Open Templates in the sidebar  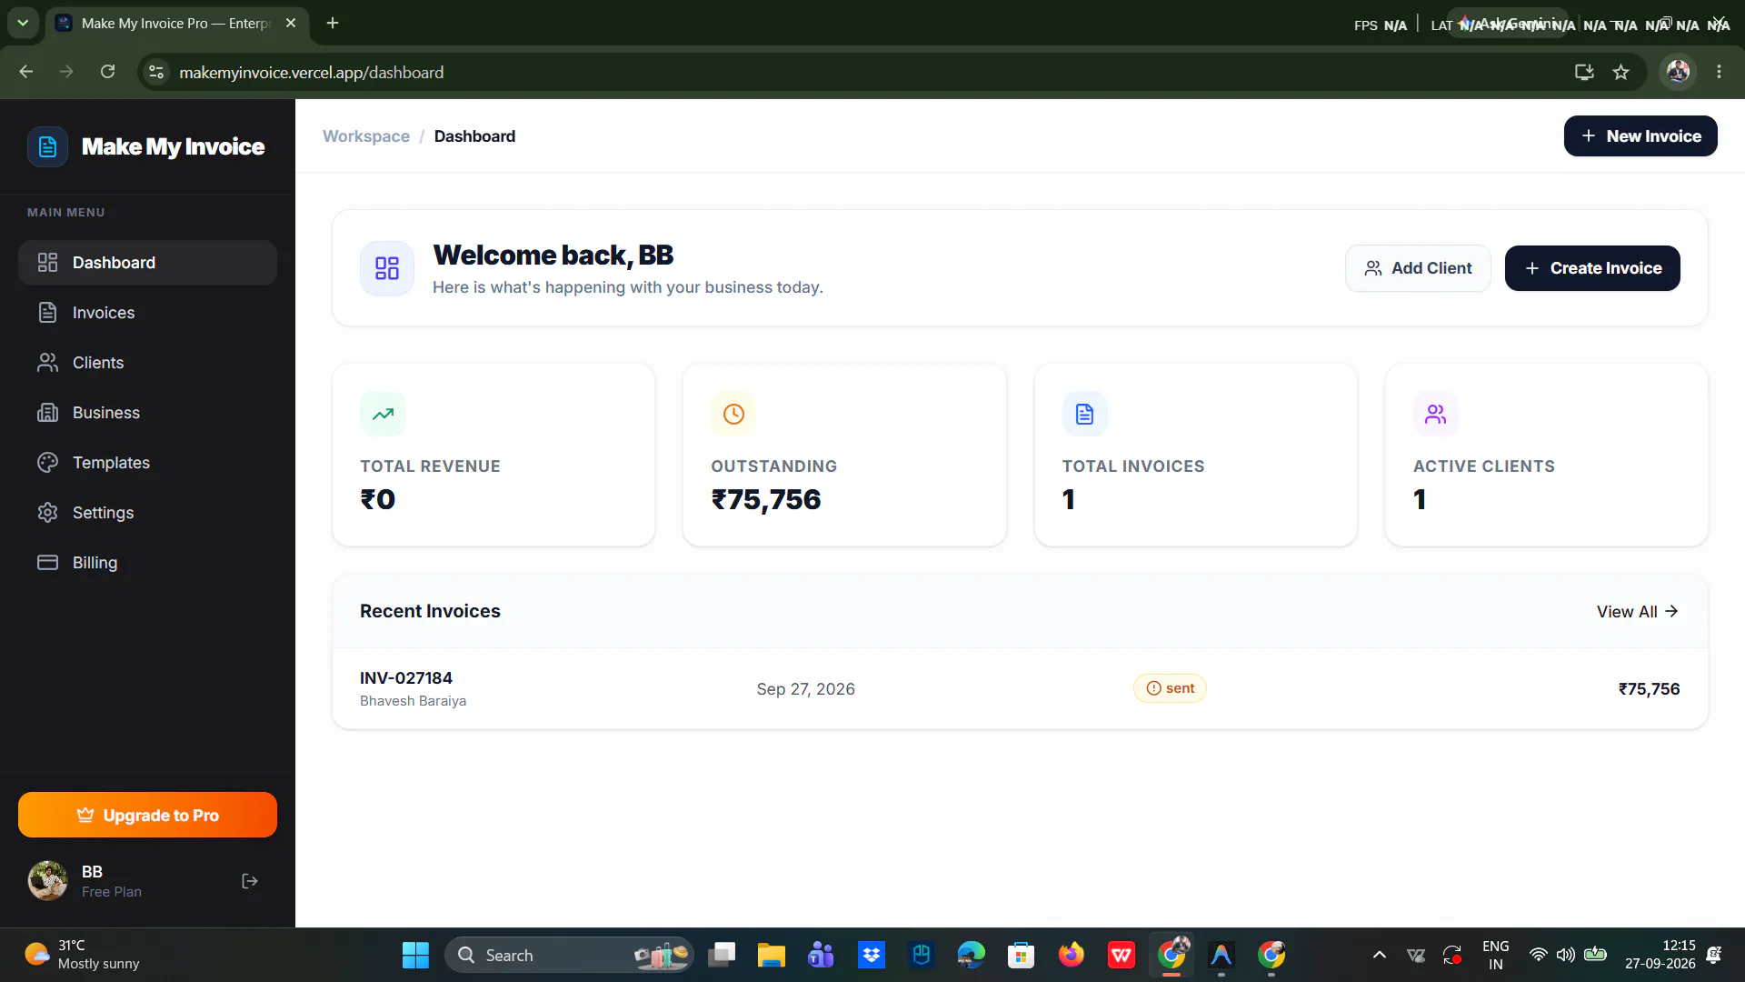tap(147, 463)
